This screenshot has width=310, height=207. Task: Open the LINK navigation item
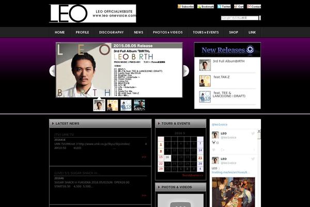pos(252,32)
